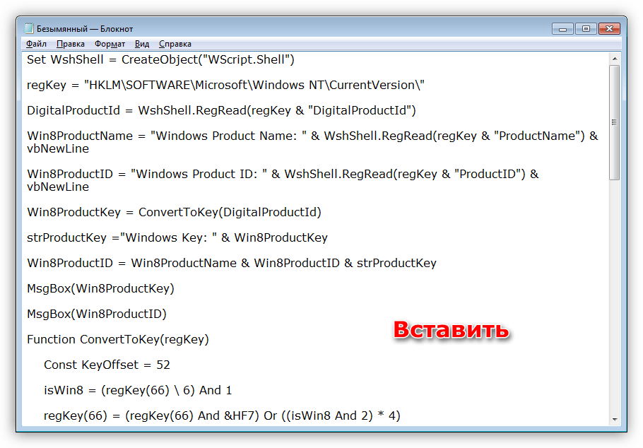The height and width of the screenshot is (448, 643).
Task: Open the Вид menu
Action: click(x=142, y=44)
